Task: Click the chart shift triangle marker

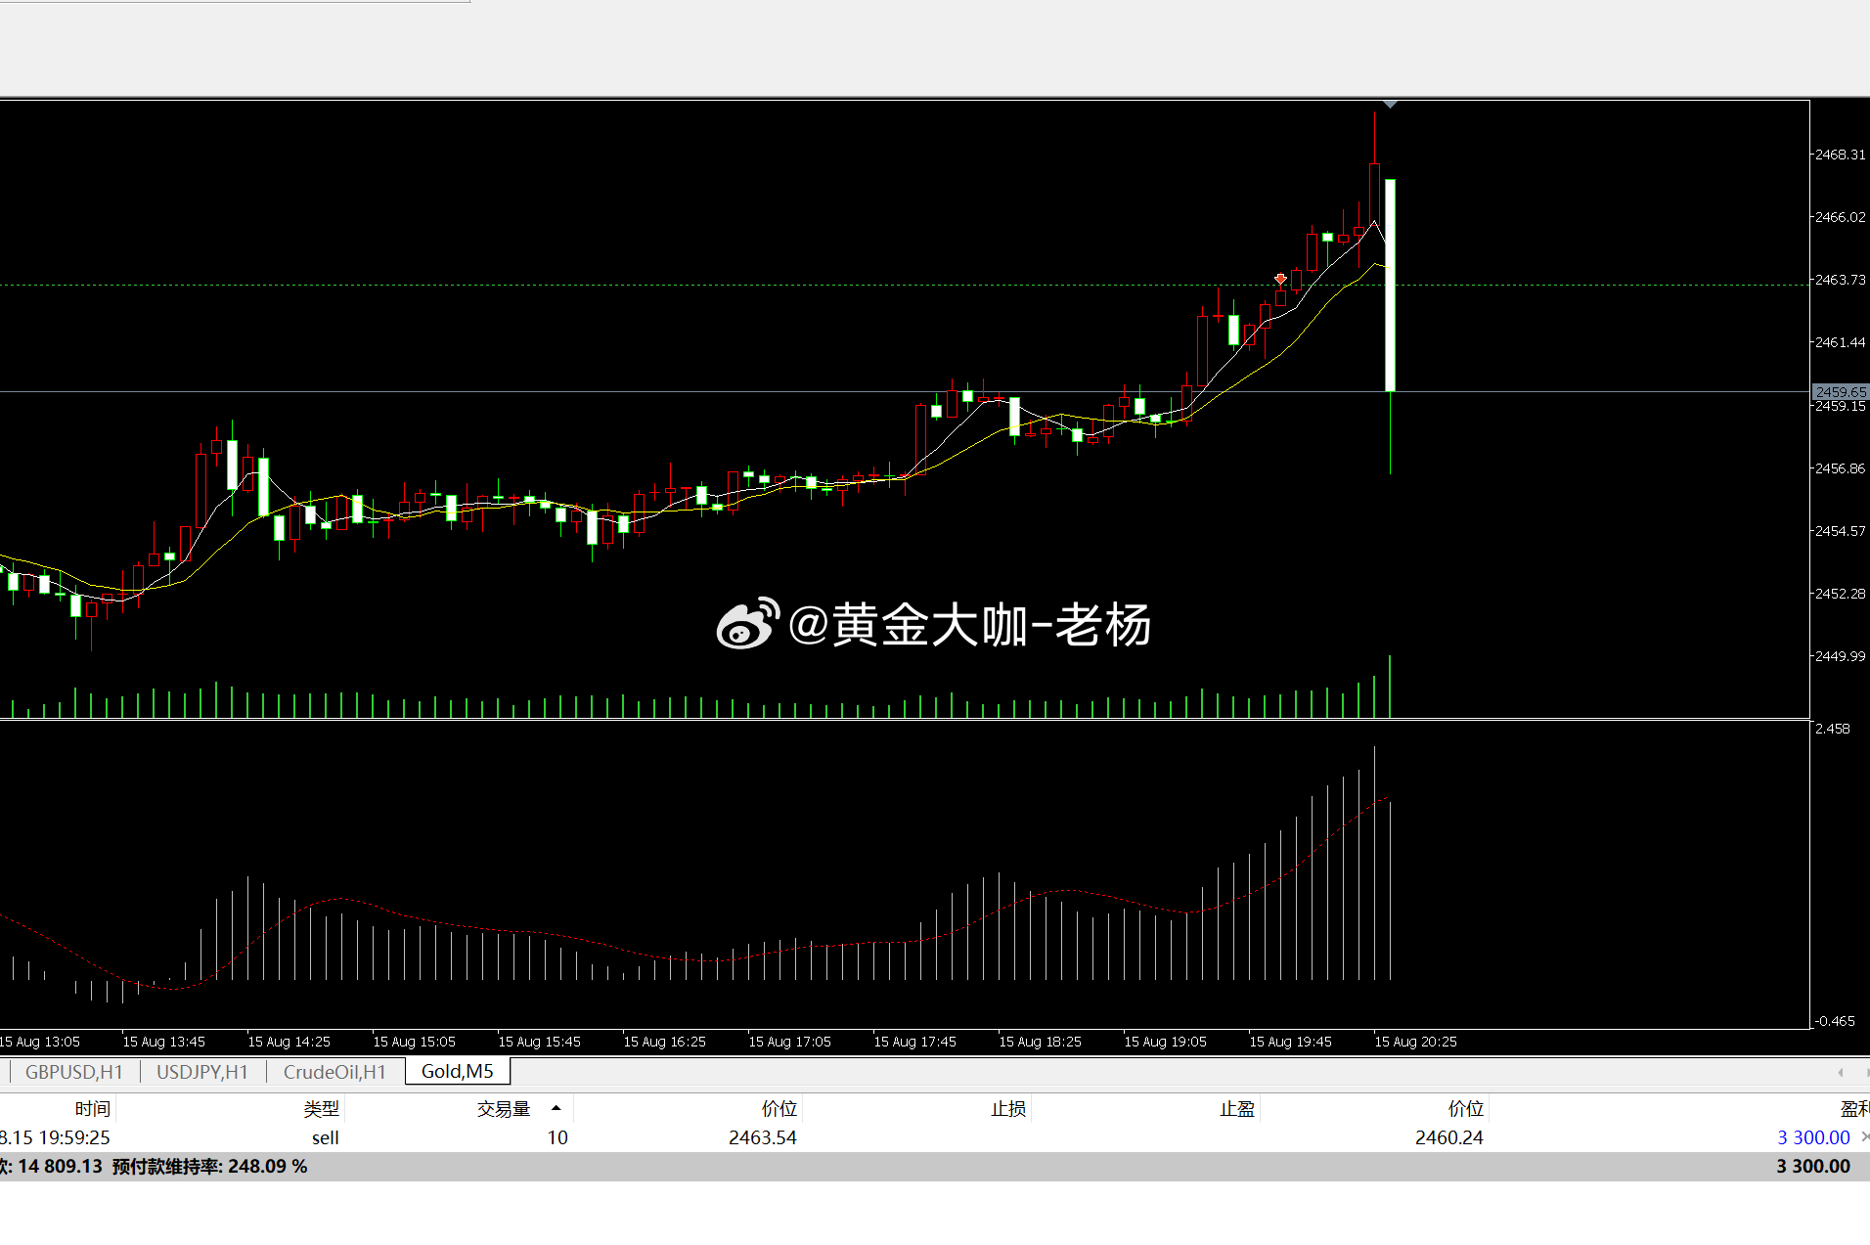Action: pyautogui.click(x=1390, y=104)
